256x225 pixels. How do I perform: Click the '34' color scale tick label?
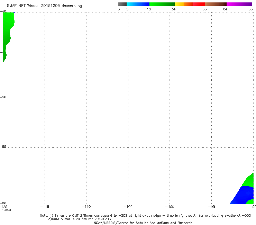click(173, 9)
